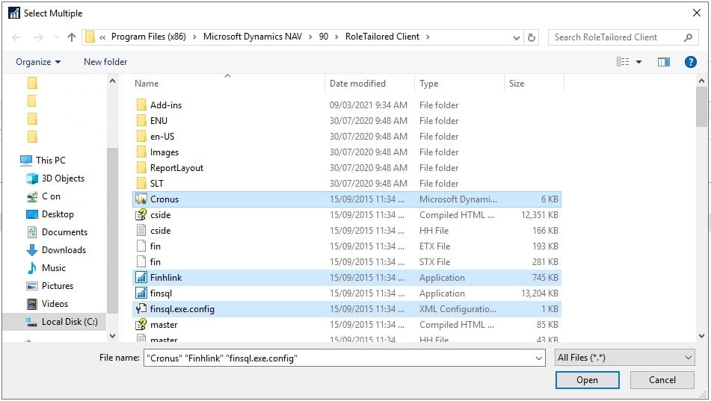The image size is (711, 401).
Task: Select the SLT folder icon
Action: point(141,183)
